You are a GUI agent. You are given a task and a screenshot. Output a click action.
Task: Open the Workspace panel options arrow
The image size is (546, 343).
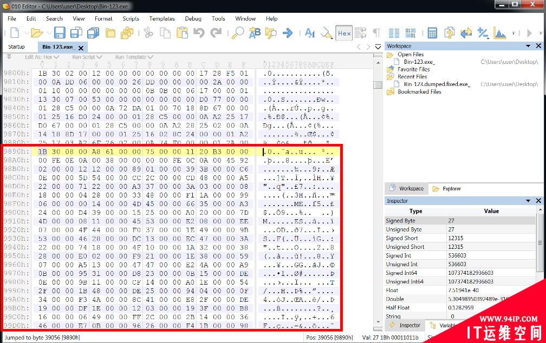tap(528, 46)
